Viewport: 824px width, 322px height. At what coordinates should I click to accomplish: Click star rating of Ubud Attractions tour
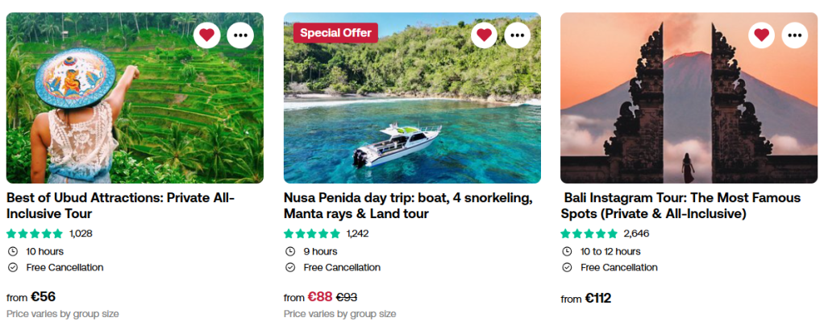tap(35, 233)
